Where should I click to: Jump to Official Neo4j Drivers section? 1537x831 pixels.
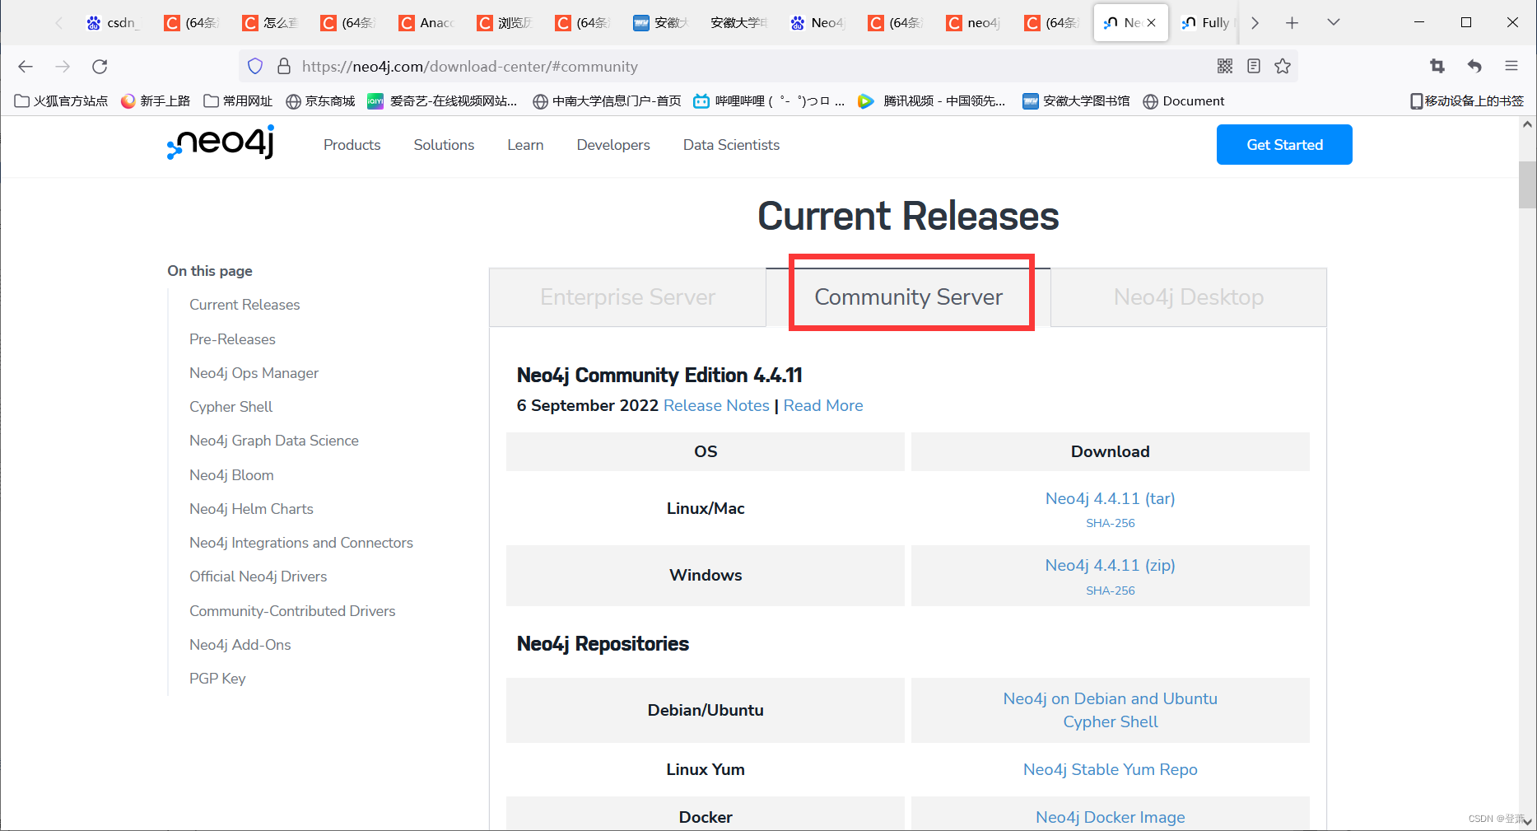tap(258, 577)
